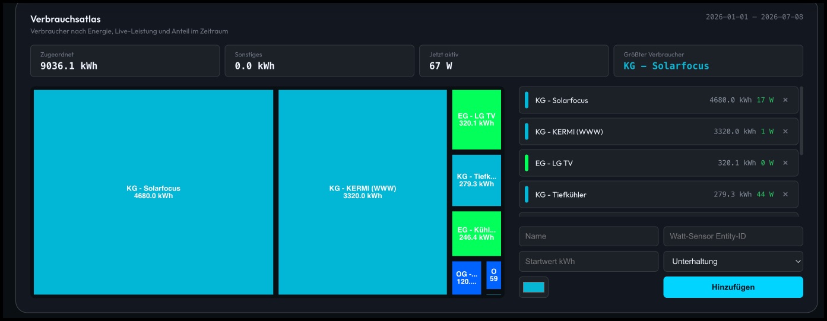Open the Unterhaltung category dropdown
The image size is (827, 321).
733,261
